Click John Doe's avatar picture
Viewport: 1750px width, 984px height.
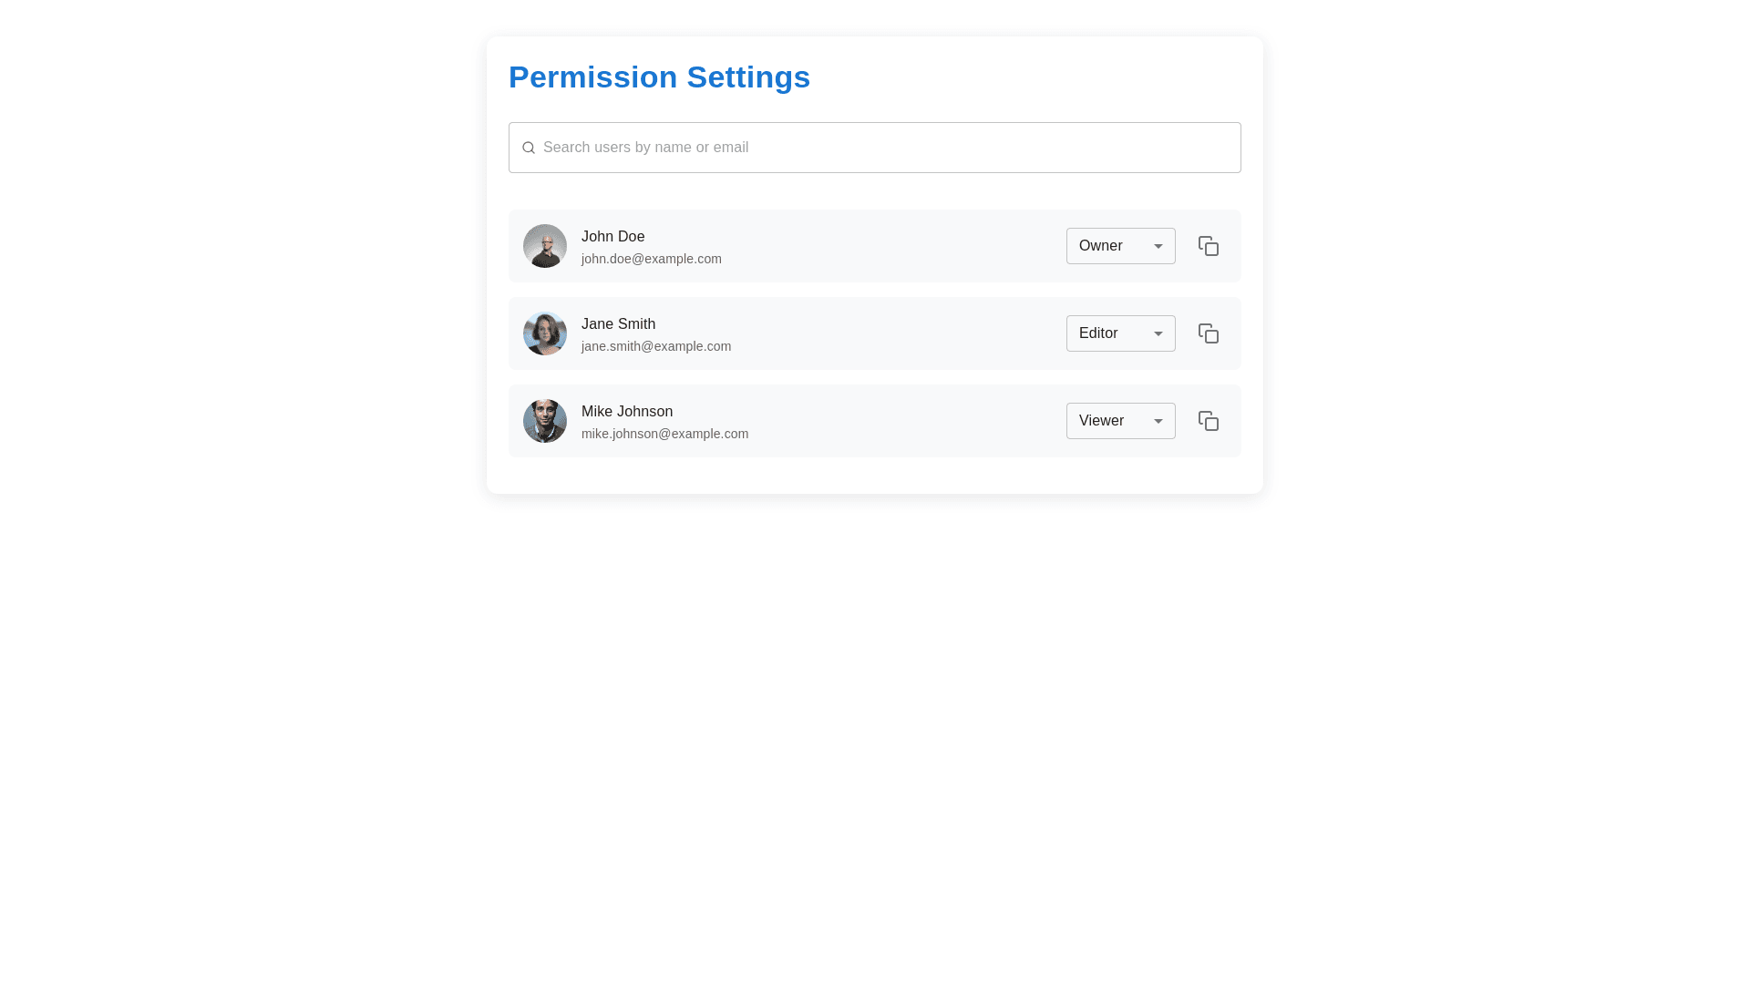(x=545, y=246)
